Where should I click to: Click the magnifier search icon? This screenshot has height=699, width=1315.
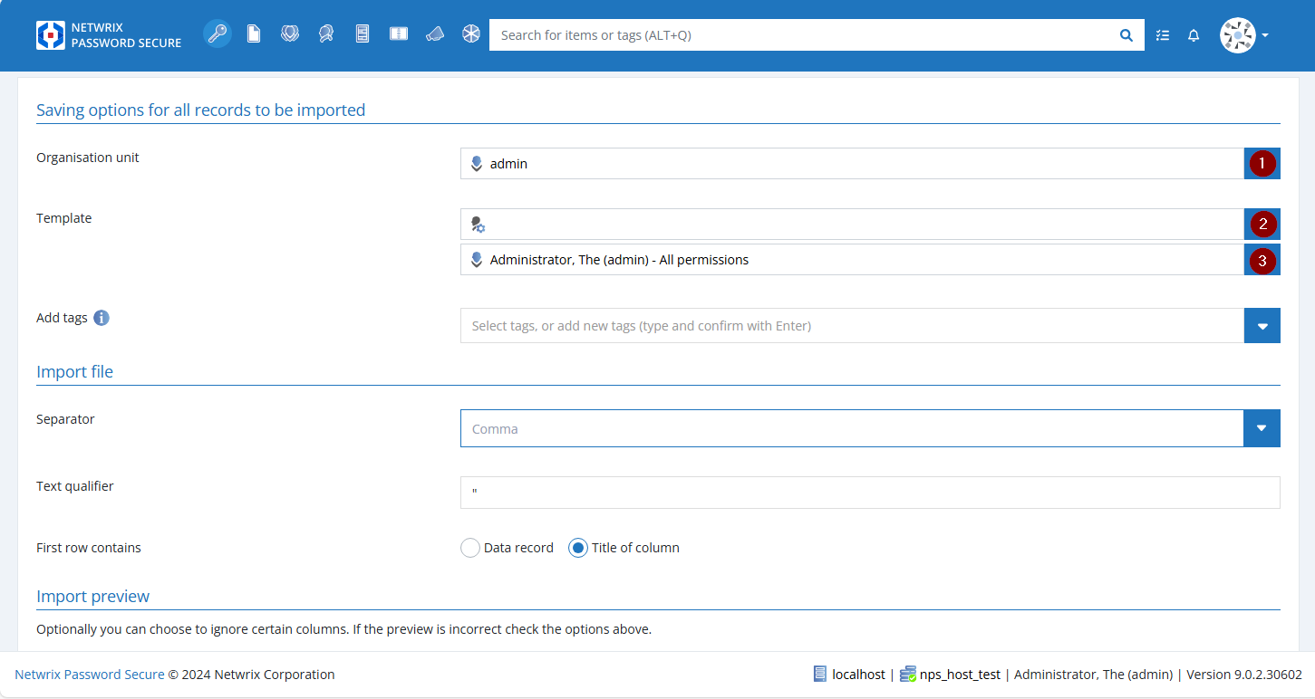(1126, 35)
